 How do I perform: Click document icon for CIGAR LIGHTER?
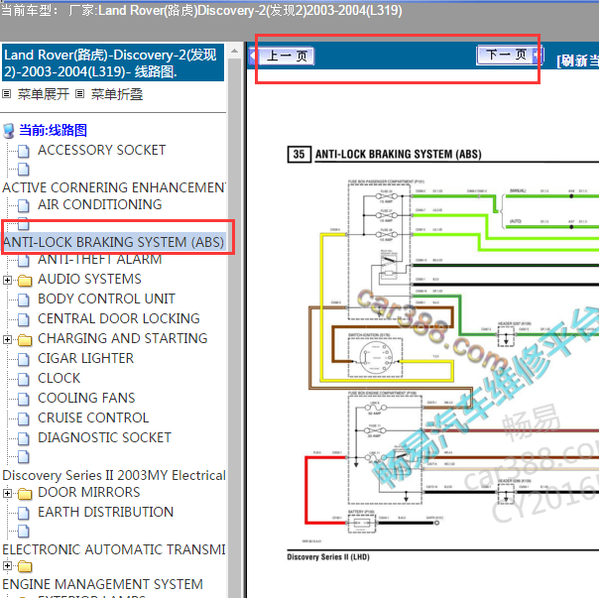click(23, 360)
